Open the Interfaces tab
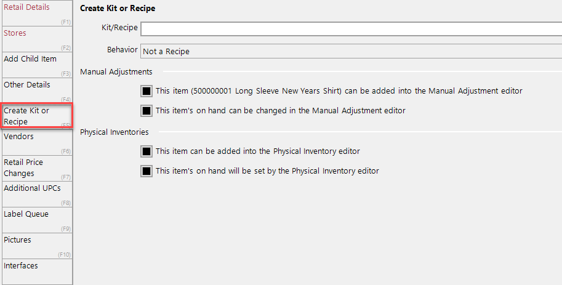The height and width of the screenshot is (285, 562). (x=38, y=271)
